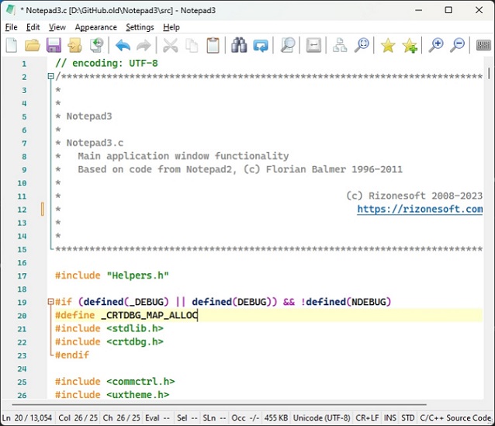Click the file history toolbar icon
Screen dimensions: 495x426
97,45
